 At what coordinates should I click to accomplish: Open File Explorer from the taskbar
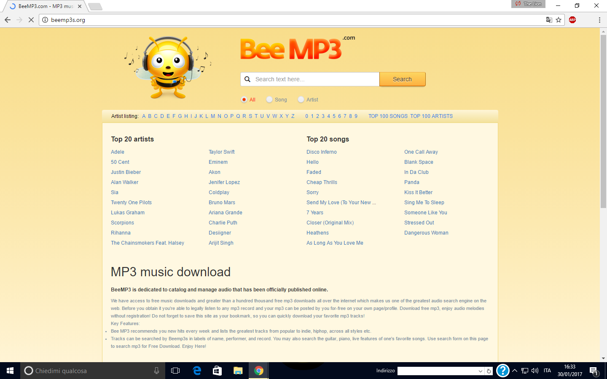point(238,371)
